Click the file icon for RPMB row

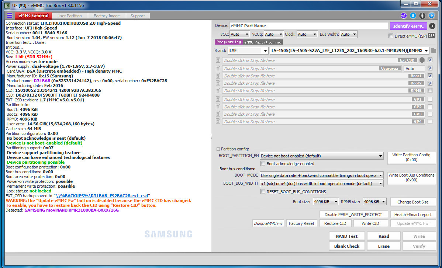click(x=218, y=90)
